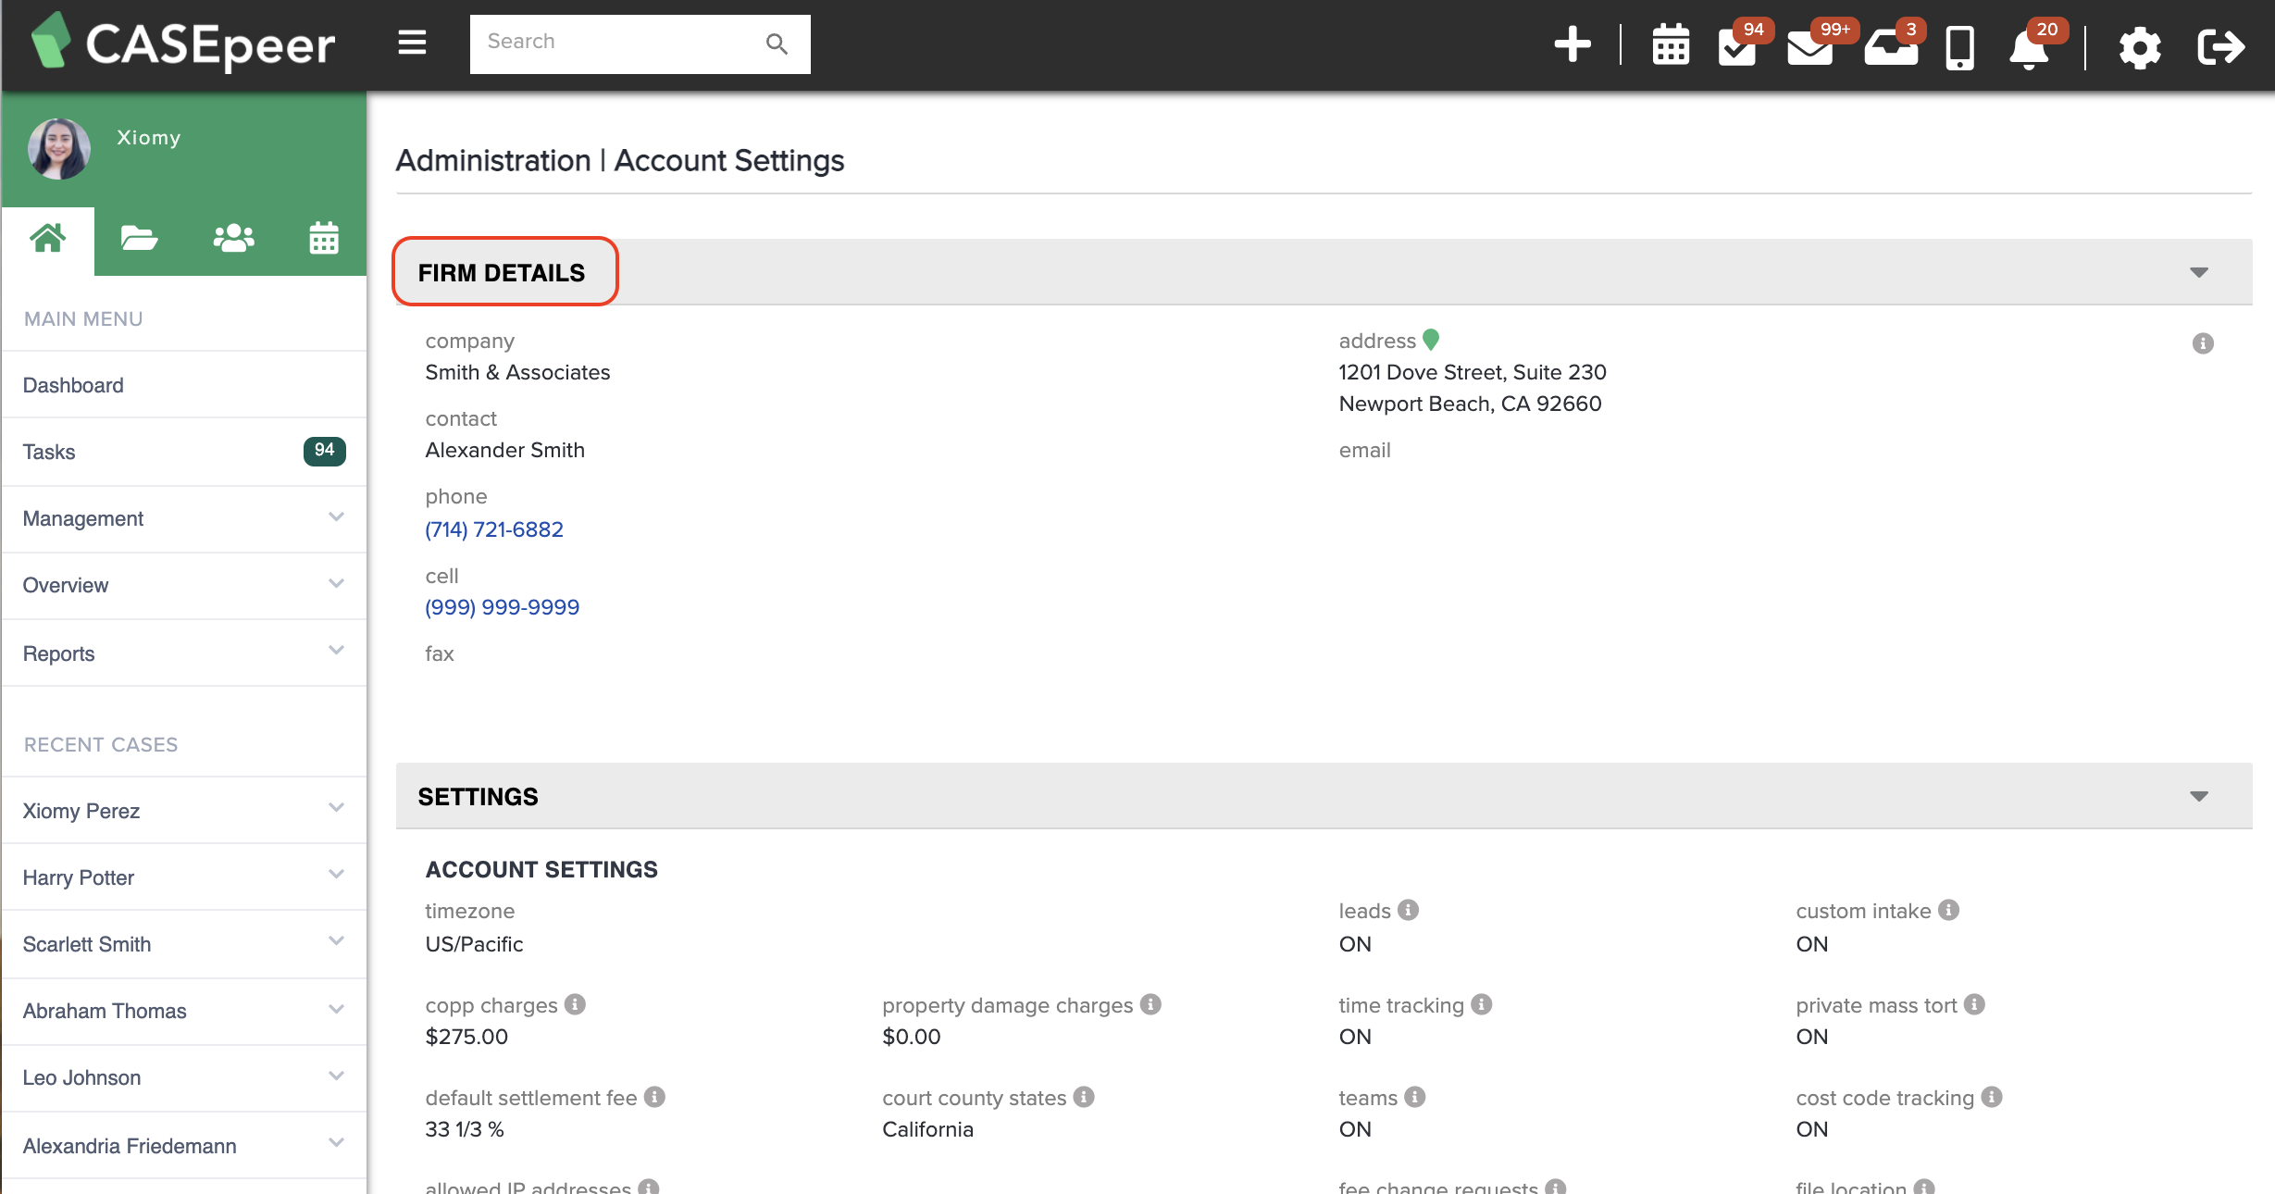2275x1194 pixels.
Task: Click the SETTINGS section heading
Action: tap(478, 796)
